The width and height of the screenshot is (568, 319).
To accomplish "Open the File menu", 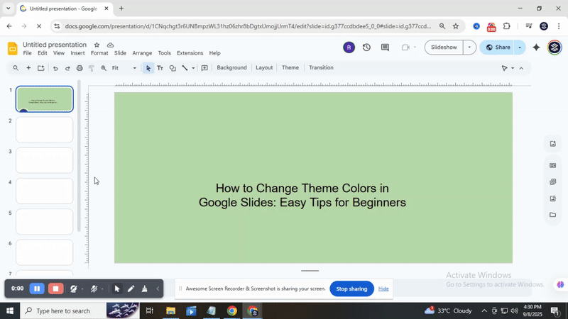I will coord(27,52).
